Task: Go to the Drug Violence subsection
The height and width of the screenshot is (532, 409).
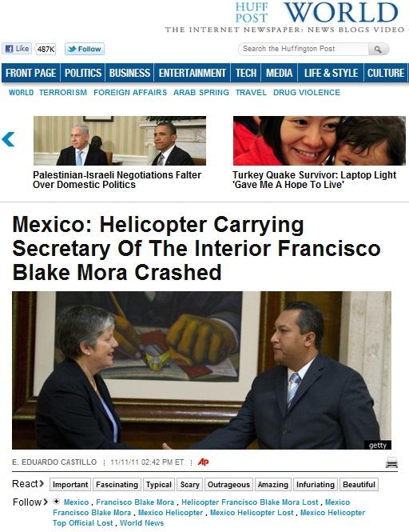Action: (x=307, y=92)
